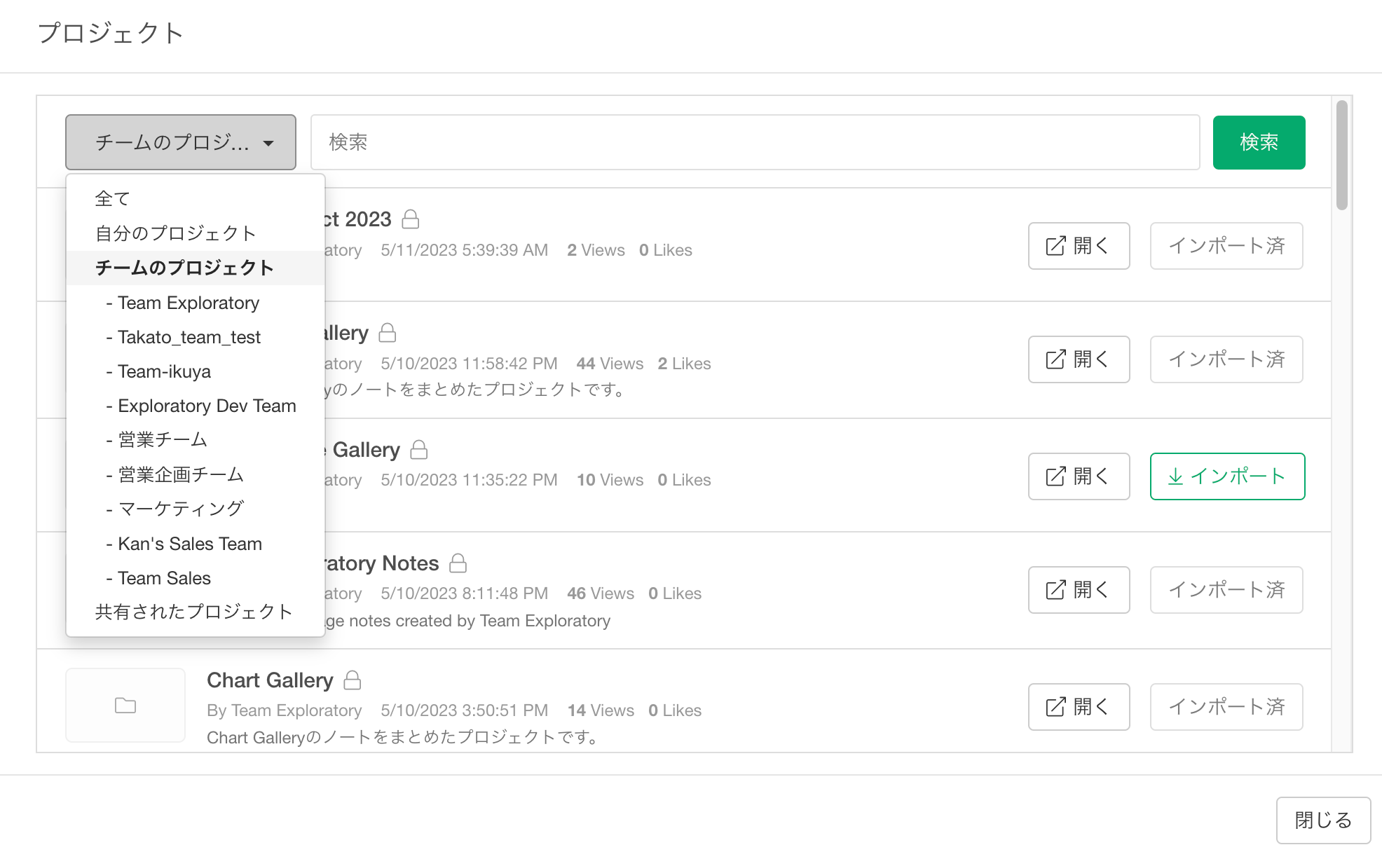
Task: Choose 共有されたプロジェクト option
Action: 193,612
